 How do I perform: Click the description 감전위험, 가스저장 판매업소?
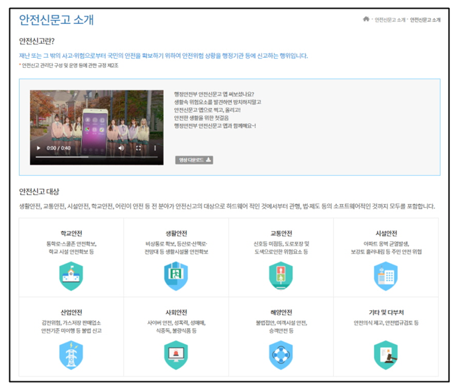[71, 323]
